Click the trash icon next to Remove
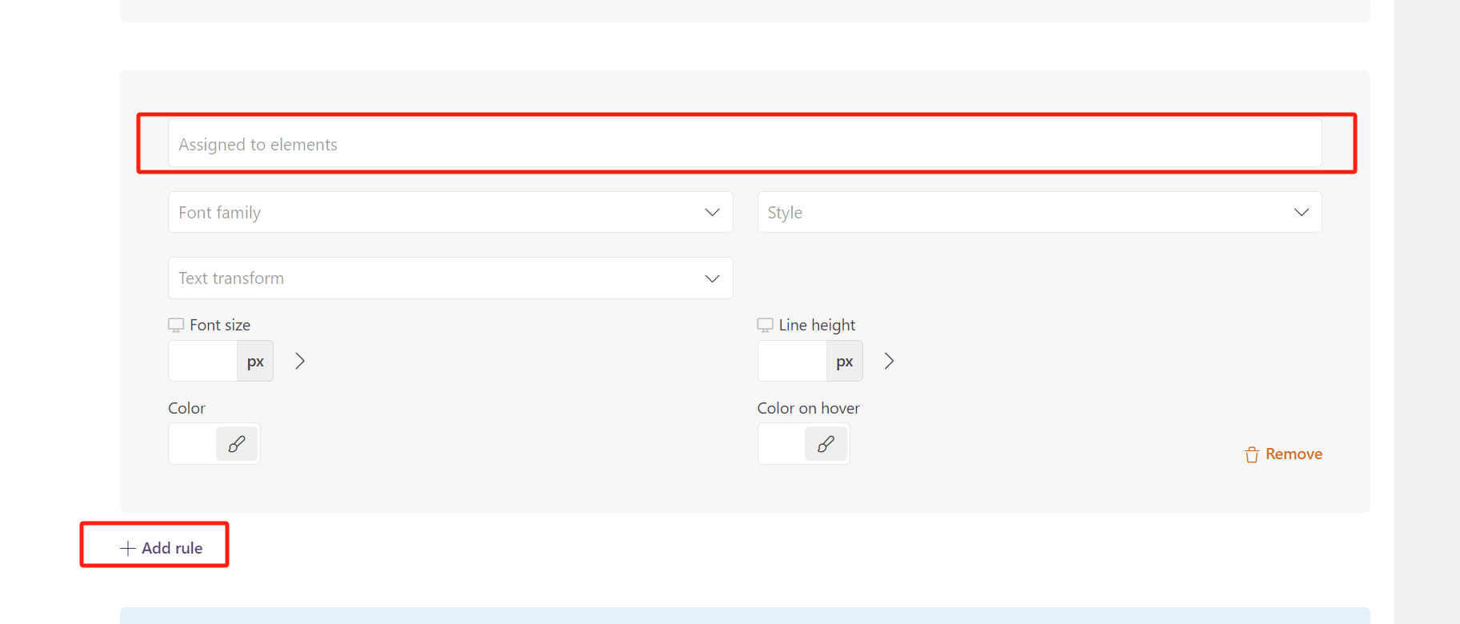The image size is (1460, 624). [x=1252, y=454]
